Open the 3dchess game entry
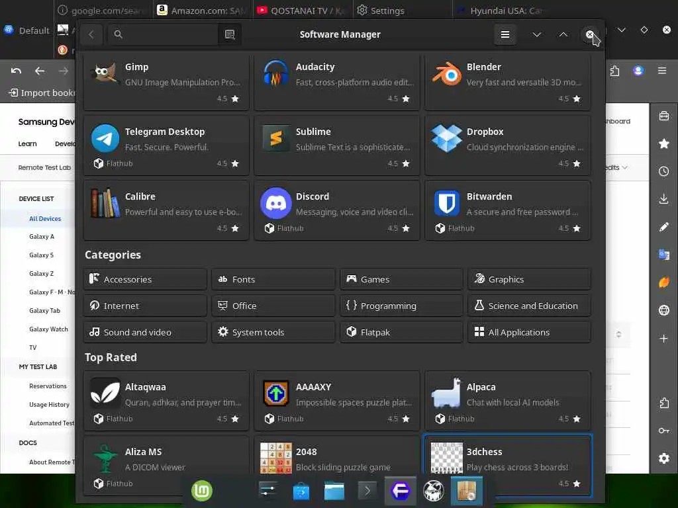The height and width of the screenshot is (508, 678). (508, 458)
